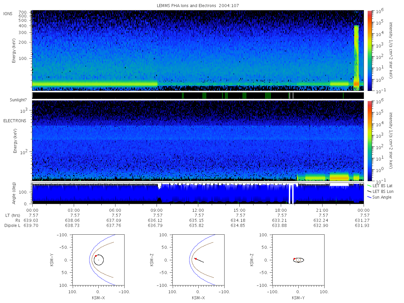Screen dimensions: 404x303
Task: Click the Rs value "631.27"
Action: pyautogui.click(x=363, y=220)
